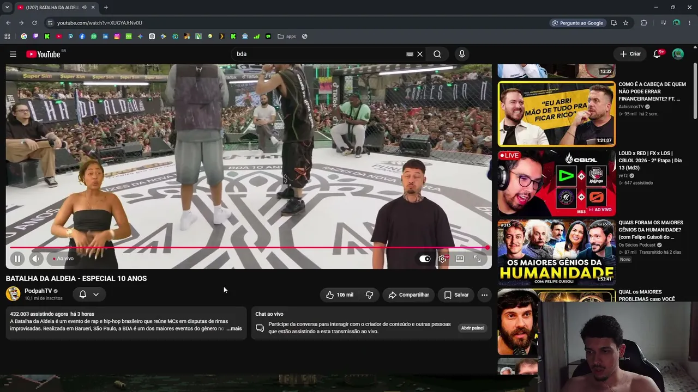Click the Criar button
The width and height of the screenshot is (698, 392).
(631, 54)
